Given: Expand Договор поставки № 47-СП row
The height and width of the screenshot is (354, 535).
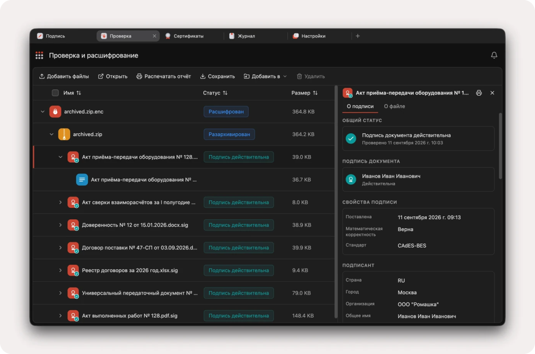Looking at the screenshot, I should point(61,247).
